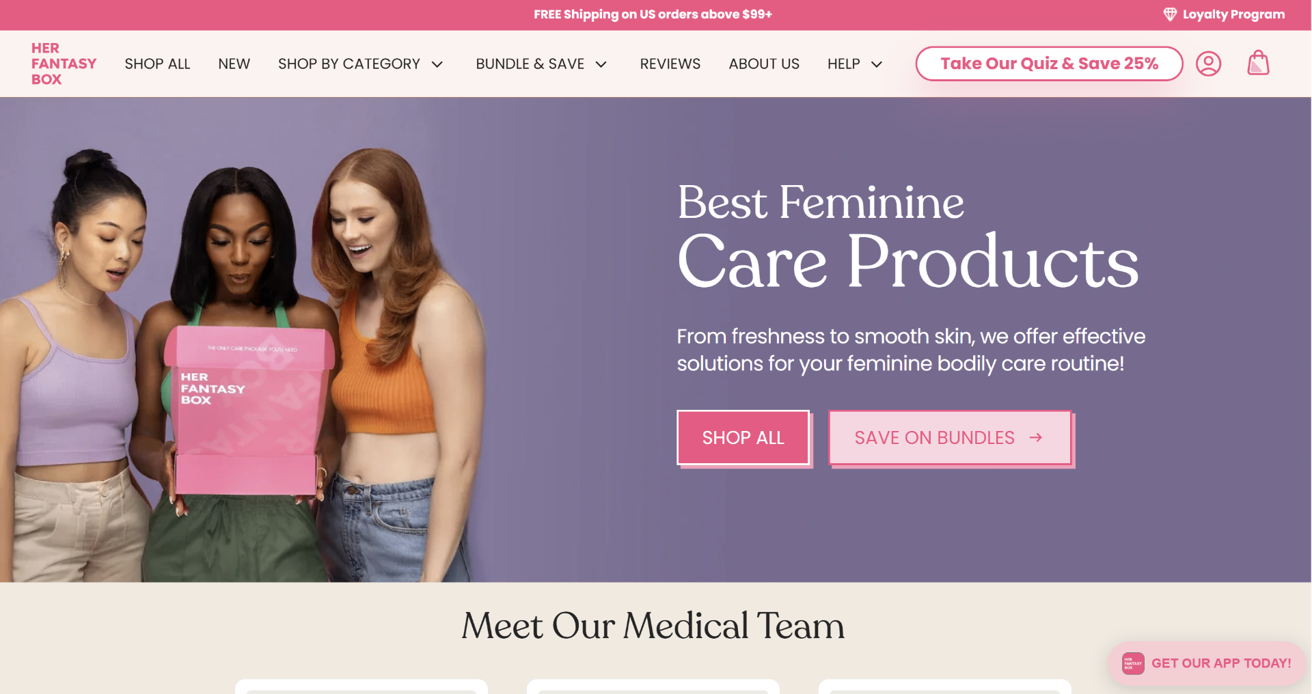Open the Shop All nav item
1312x694 pixels.
[x=157, y=64]
